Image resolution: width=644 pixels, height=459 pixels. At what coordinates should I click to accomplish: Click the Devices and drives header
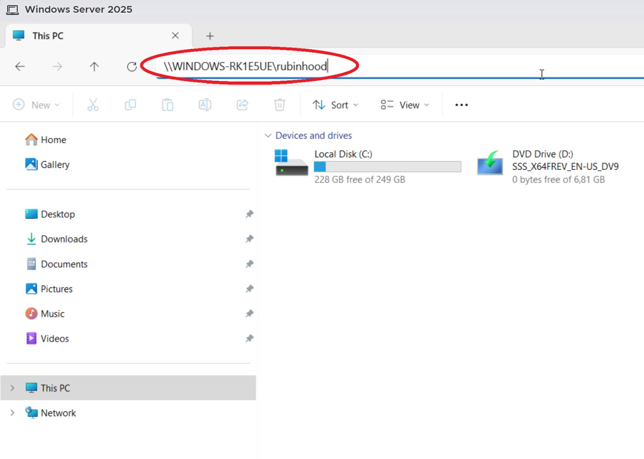(313, 136)
